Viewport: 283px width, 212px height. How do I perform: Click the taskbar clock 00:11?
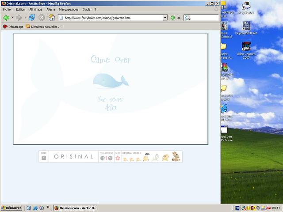(276, 208)
